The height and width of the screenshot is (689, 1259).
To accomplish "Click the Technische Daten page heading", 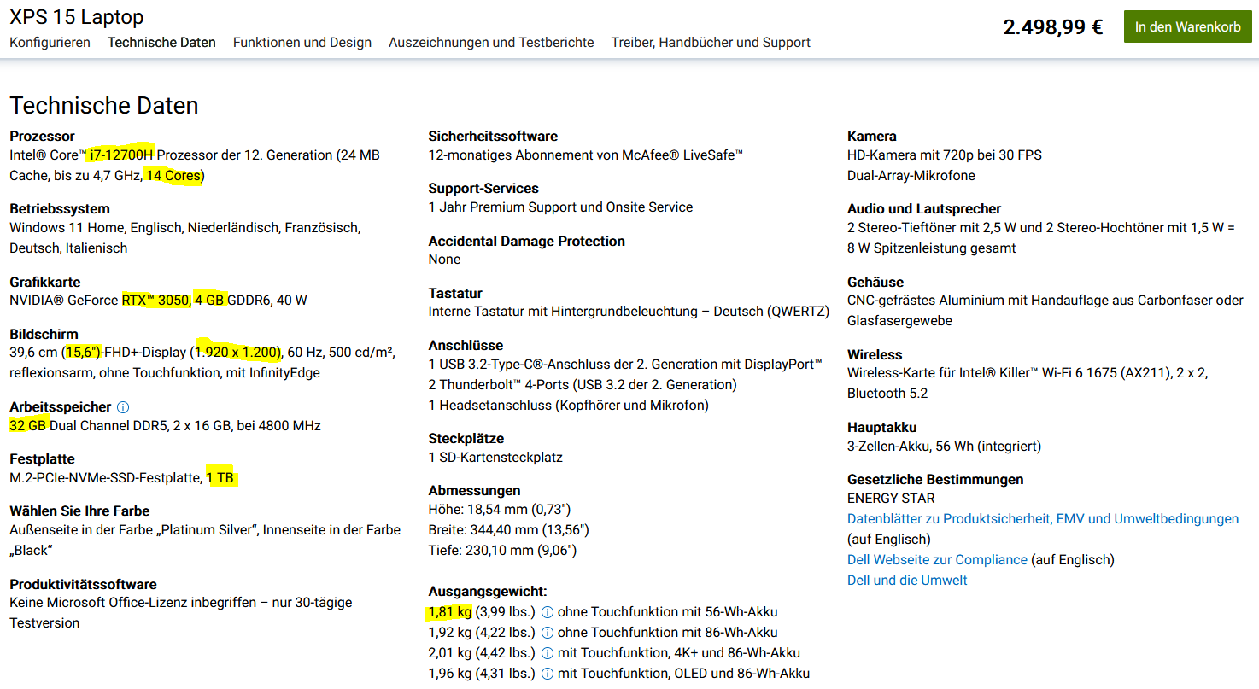I will click(x=104, y=106).
